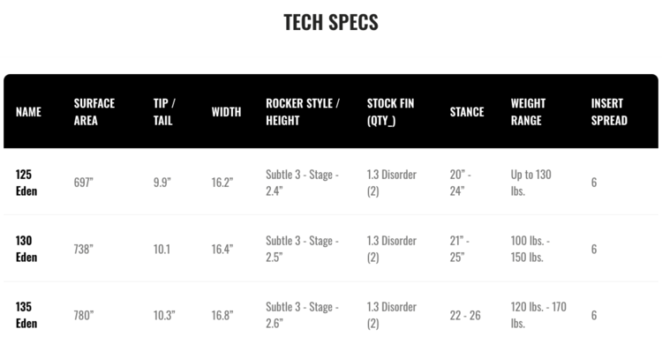Click the Subtle 3 - Stage - 2.6" cell
This screenshot has width=662, height=359.
point(300,315)
